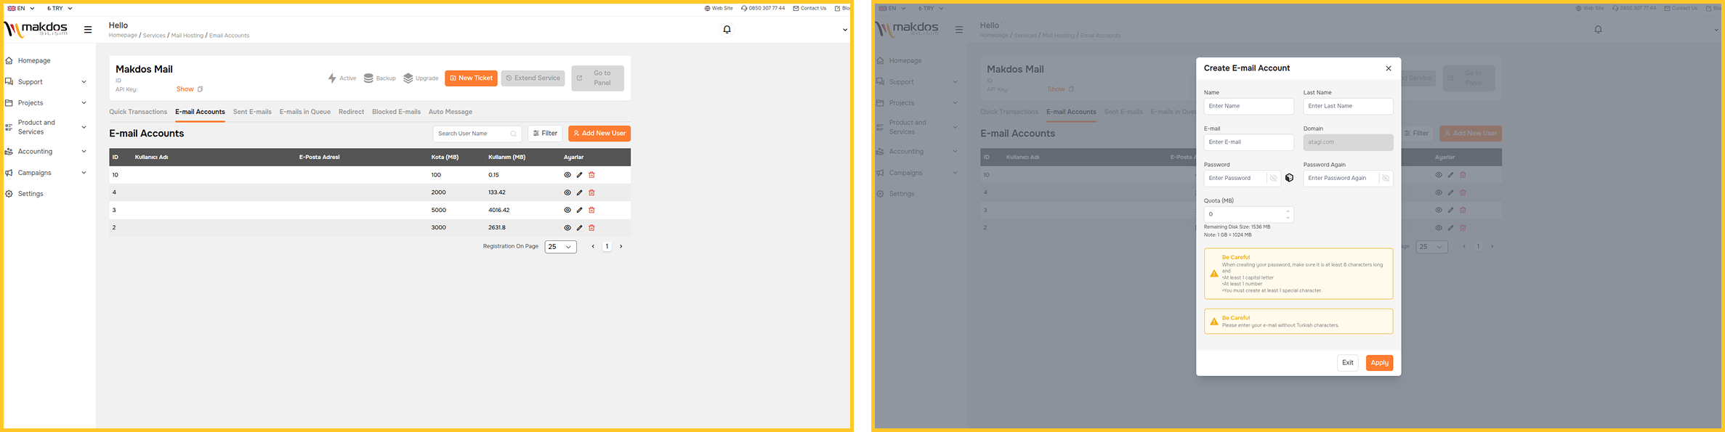Edit account ID 2 in left screenshot
The width and height of the screenshot is (1725, 432).
(x=579, y=227)
